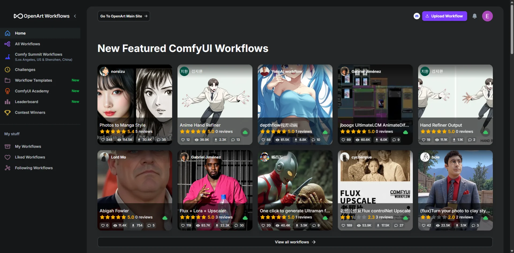Select Workflow Templates in the sidebar
The width and height of the screenshot is (514, 253).
[33, 80]
